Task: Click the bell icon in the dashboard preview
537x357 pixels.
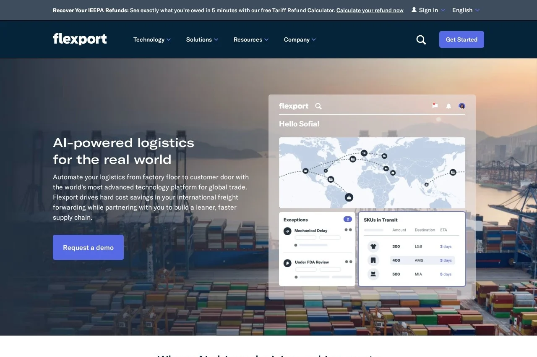Action: point(448,106)
